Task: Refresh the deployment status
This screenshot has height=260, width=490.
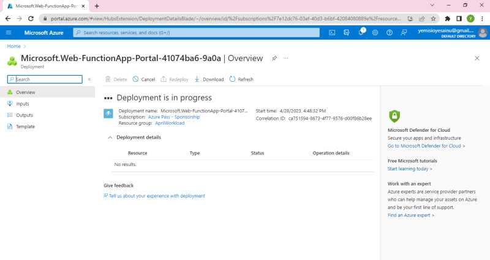Action: pyautogui.click(x=241, y=79)
